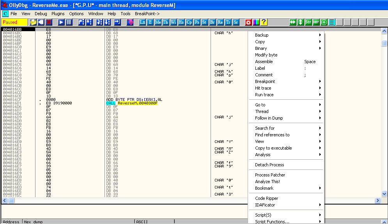This screenshot has width=388, height=224.
Task: Expand the Find references to submenu
Action: coord(286,135)
